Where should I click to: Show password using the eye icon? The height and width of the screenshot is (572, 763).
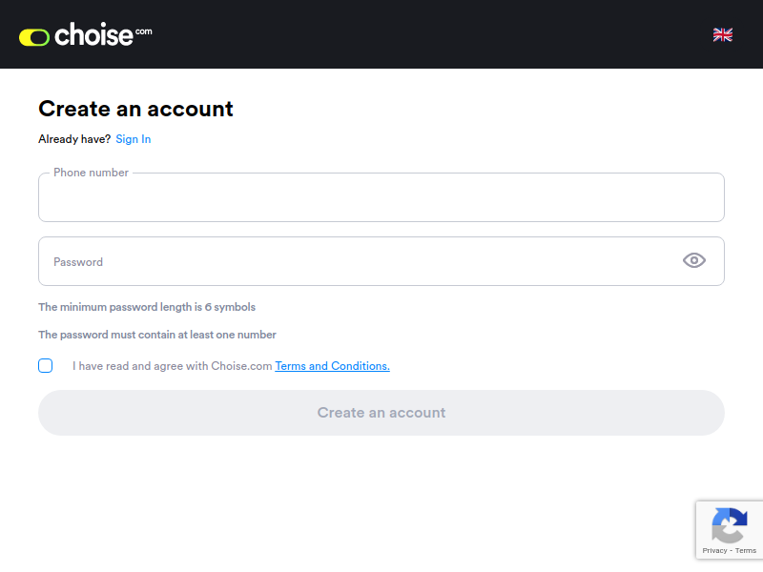(x=694, y=261)
